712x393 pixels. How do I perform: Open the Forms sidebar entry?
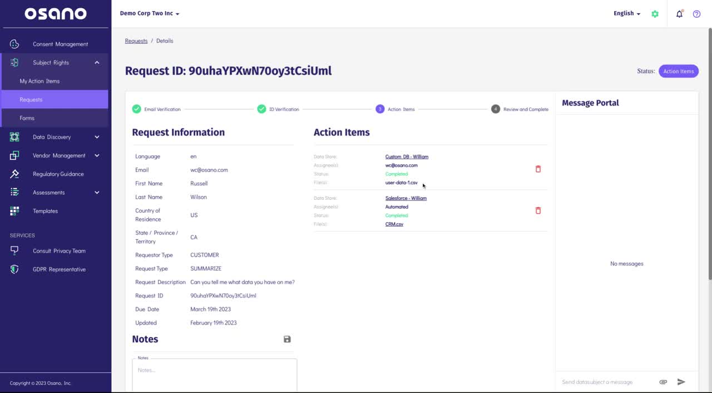[x=27, y=118]
